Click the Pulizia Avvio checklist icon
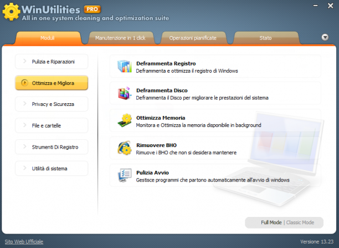This screenshot has height=248, width=339. click(x=125, y=175)
